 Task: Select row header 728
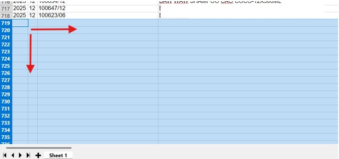pos(6,87)
